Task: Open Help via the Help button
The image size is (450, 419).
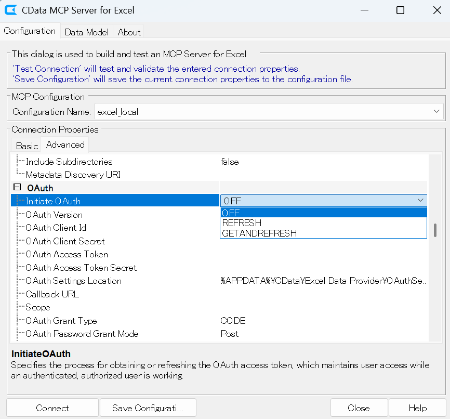Action: pyautogui.click(x=418, y=408)
